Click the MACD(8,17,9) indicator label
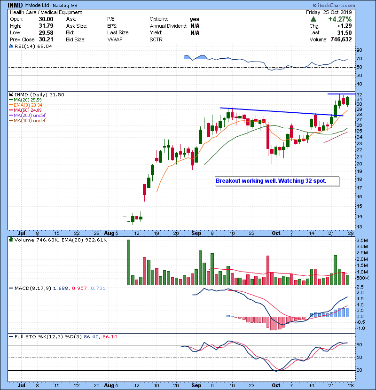This screenshot has height=390, width=376. click(x=33, y=289)
